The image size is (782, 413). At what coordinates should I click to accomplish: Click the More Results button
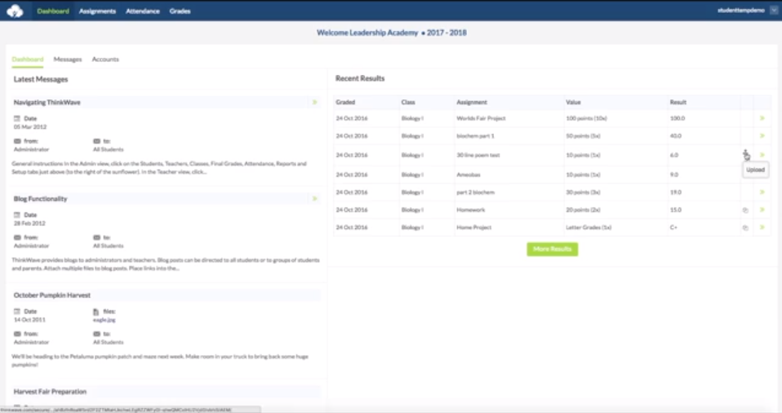tap(552, 248)
